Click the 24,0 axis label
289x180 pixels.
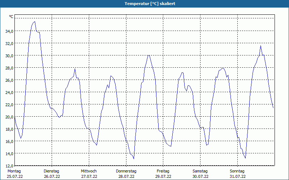click(9, 93)
